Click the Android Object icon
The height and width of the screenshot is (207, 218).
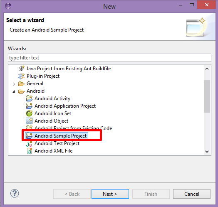coord(29,121)
